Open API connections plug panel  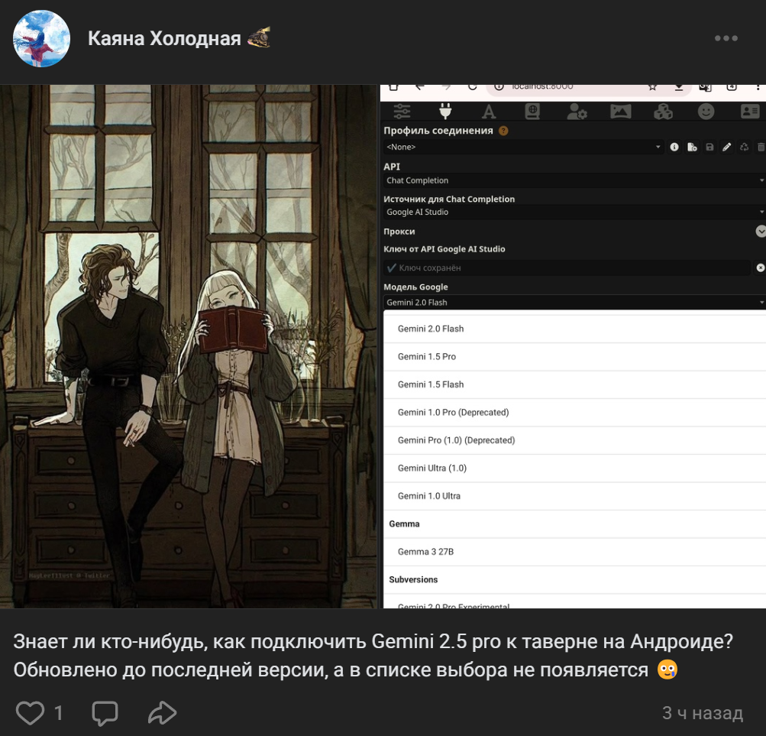click(445, 111)
